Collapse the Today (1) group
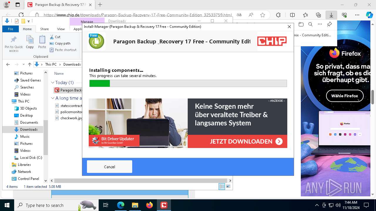The width and height of the screenshot is (376, 211). tap(53, 83)
